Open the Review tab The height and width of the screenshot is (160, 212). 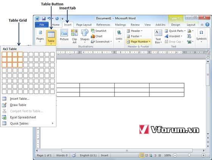click(135, 25)
